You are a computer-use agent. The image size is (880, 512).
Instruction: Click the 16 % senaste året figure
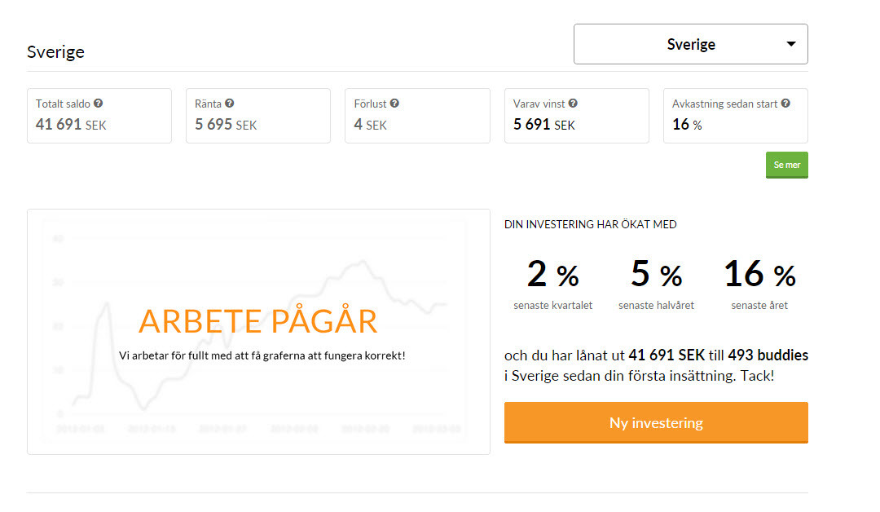759,275
